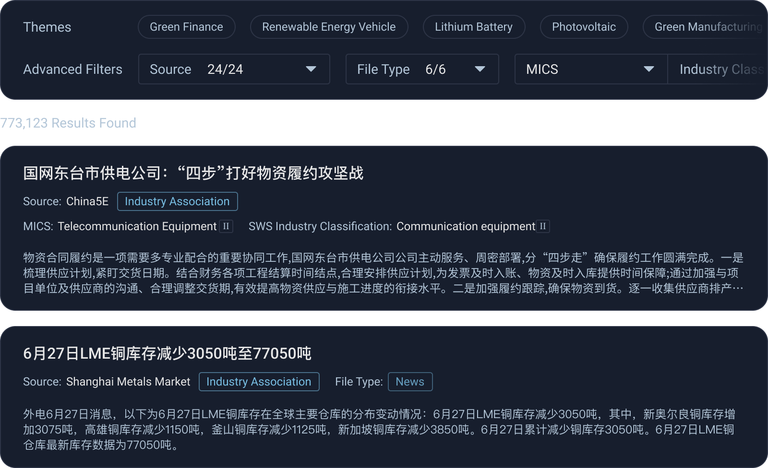Choose the Lithium Battery theme chip
This screenshot has width=768, height=468.
click(474, 27)
